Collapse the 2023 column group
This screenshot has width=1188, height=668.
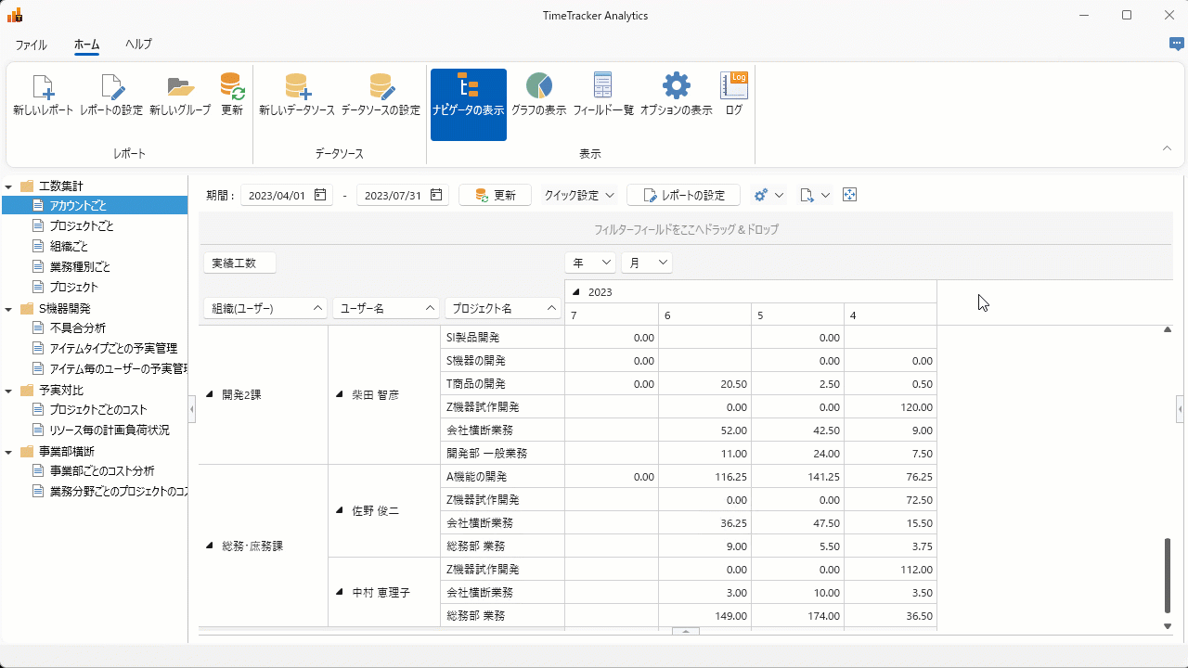(x=576, y=292)
